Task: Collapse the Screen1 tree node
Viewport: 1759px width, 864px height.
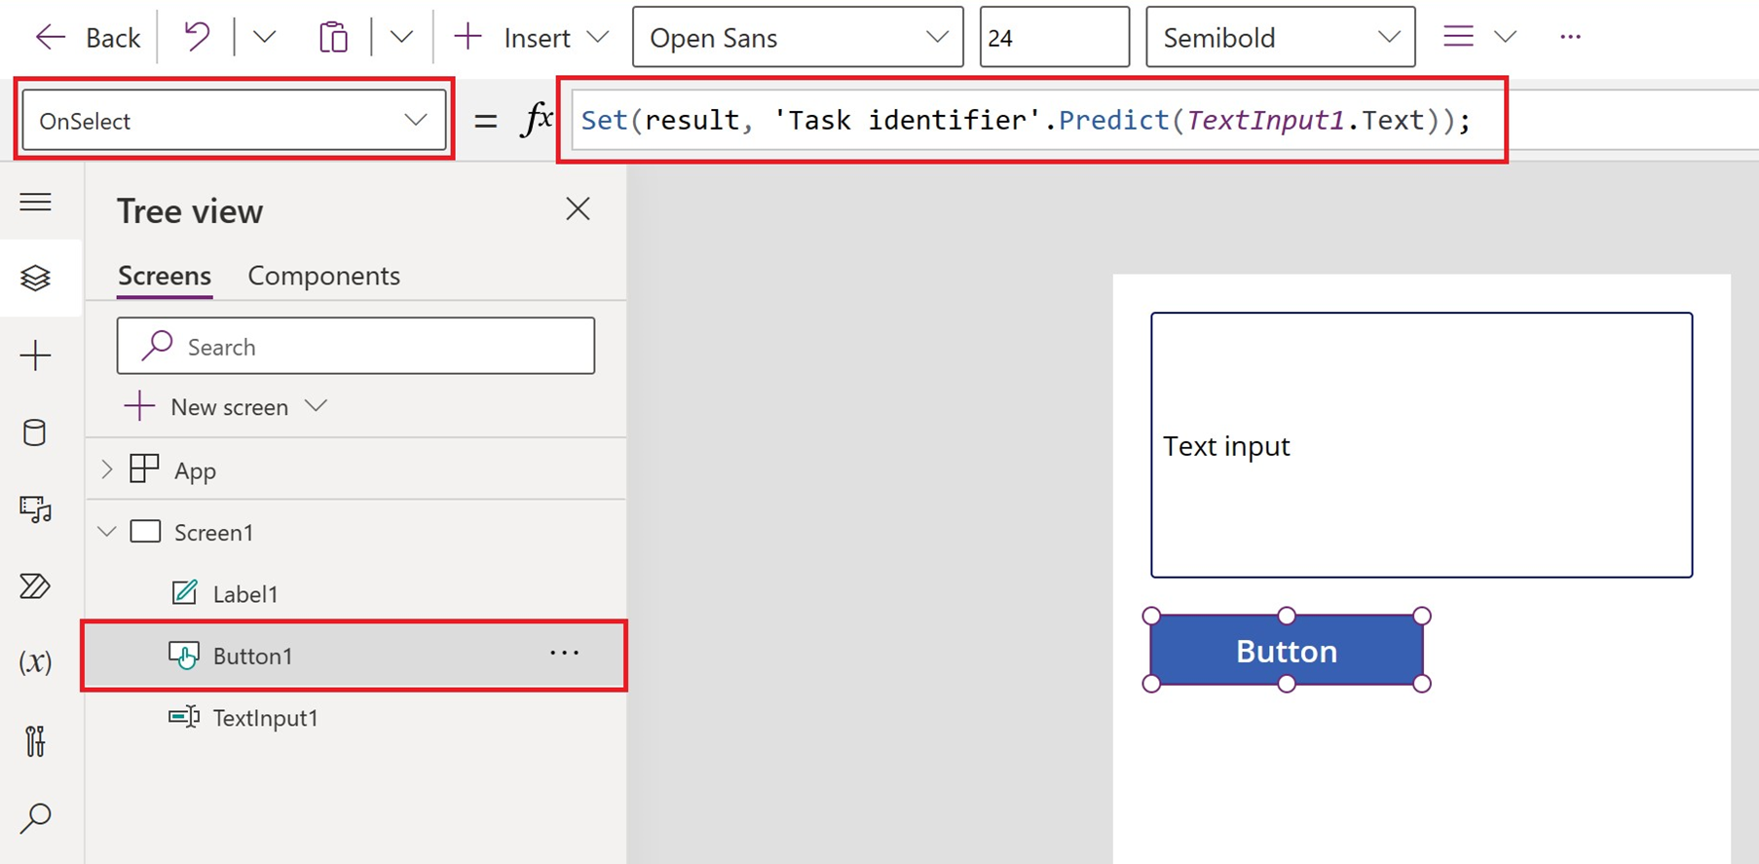Action: pos(107,532)
